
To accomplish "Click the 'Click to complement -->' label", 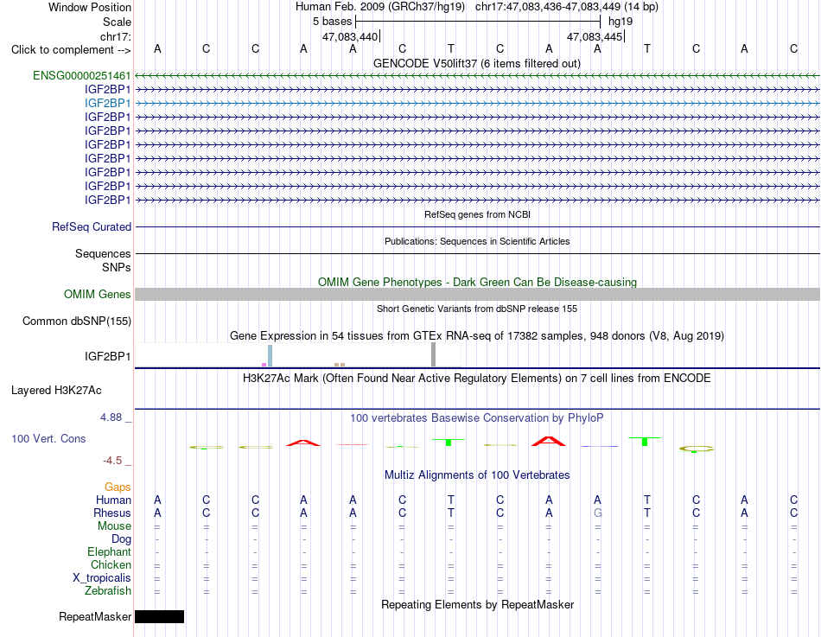I will 71,50.
